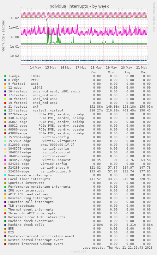
Task: Click the 21 May x-axis date label
Action: coord(142,68)
